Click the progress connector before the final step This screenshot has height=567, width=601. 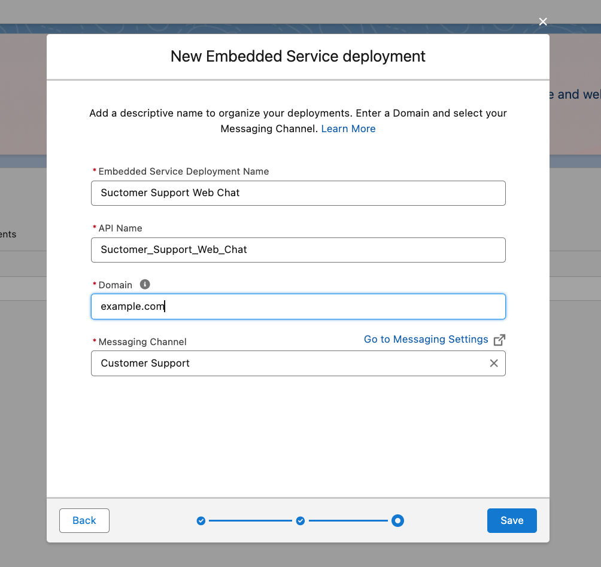pos(349,520)
